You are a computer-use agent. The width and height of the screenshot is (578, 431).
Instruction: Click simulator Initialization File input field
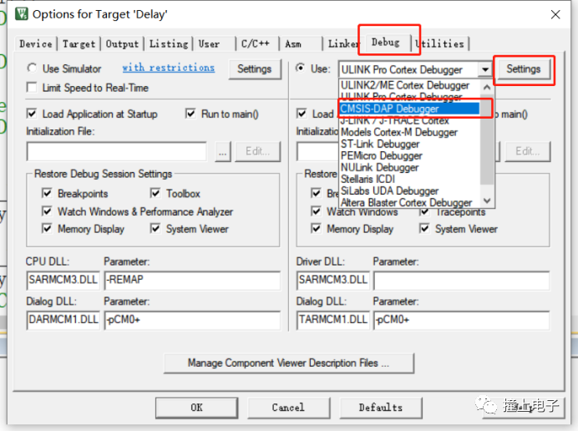pyautogui.click(x=116, y=151)
